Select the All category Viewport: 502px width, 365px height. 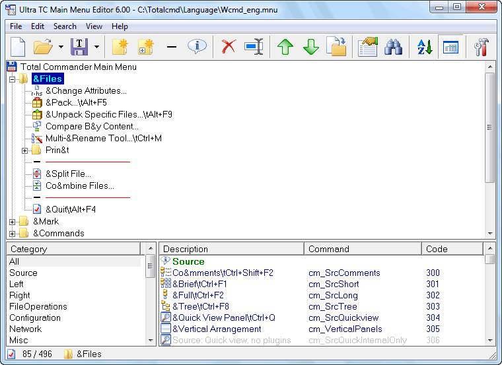(74, 261)
